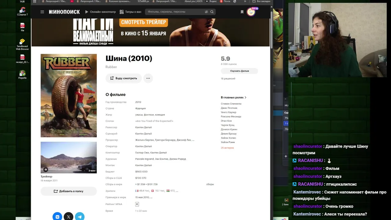Open actor Хейли Рэмм
The height and width of the screenshot is (220, 391).
(228, 142)
